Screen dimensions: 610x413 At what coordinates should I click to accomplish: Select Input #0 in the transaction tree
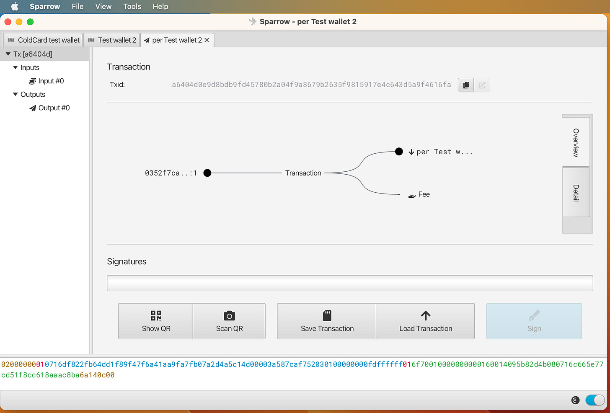[47, 81]
